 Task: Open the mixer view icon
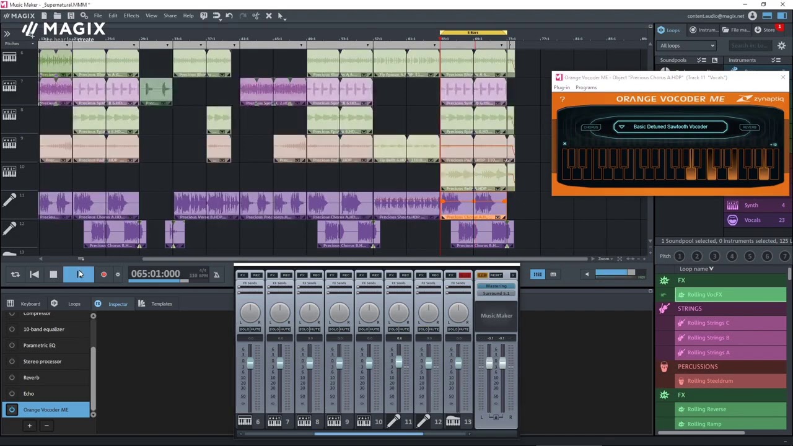click(x=537, y=274)
